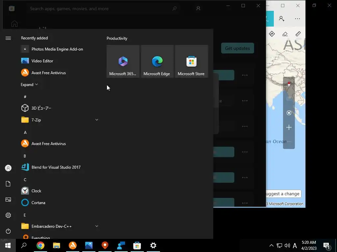Open the user account icon in Start
The width and height of the screenshot is (337, 252).
pos(8,168)
